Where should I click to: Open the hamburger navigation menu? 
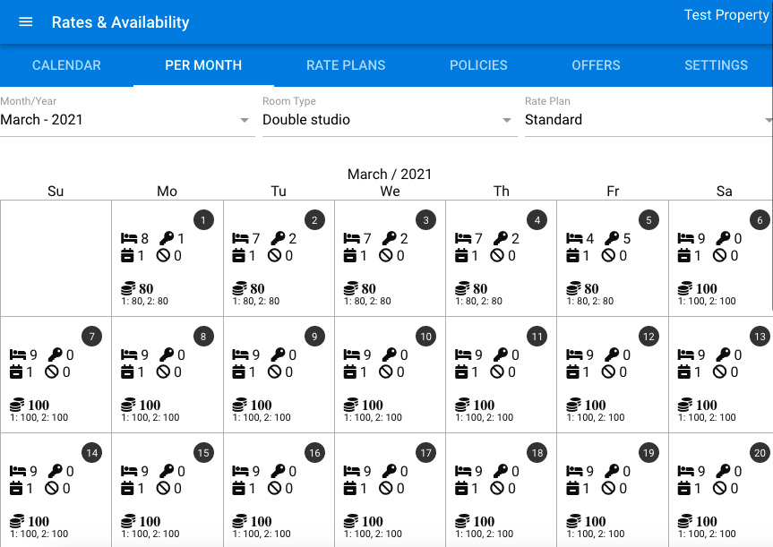pos(26,22)
